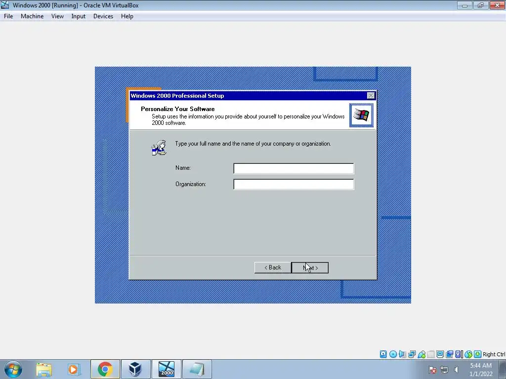
Task: Open the Input menu
Action: coord(79,16)
